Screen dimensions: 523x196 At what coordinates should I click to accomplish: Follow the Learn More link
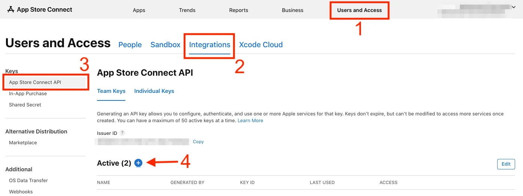tap(250, 121)
